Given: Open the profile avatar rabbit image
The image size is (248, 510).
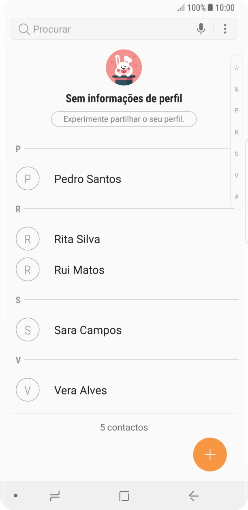Looking at the screenshot, I should (x=124, y=67).
